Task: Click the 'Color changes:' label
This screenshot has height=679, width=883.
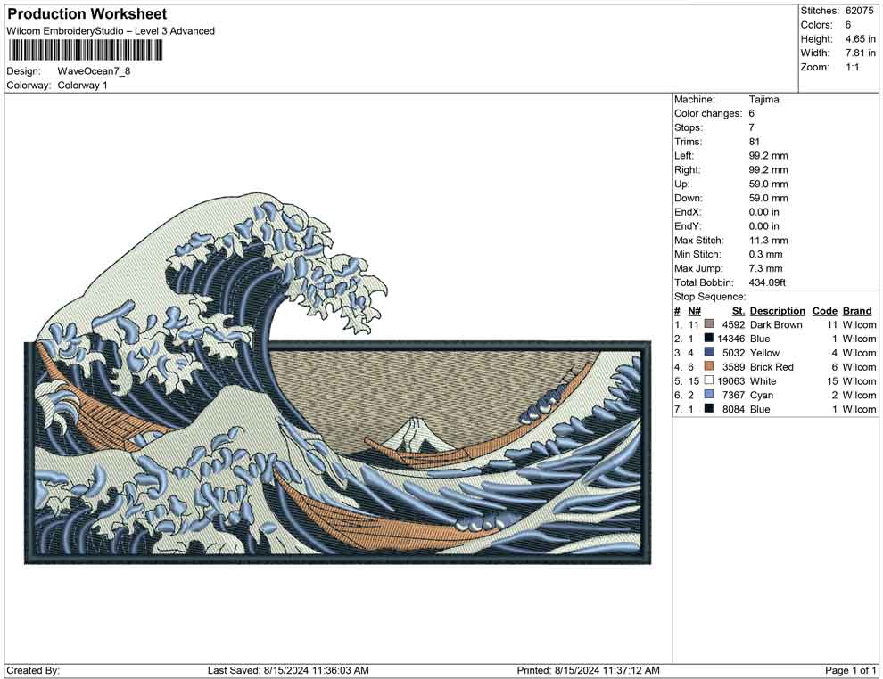Action: click(x=708, y=114)
